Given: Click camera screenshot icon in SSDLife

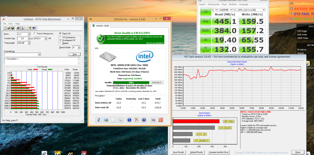Looking at the screenshot, I should point(153,120).
